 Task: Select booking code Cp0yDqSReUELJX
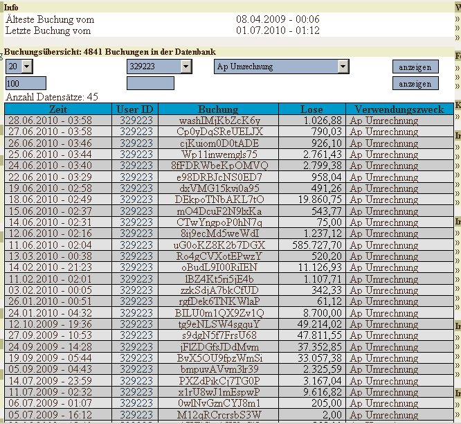pyautogui.click(x=219, y=132)
